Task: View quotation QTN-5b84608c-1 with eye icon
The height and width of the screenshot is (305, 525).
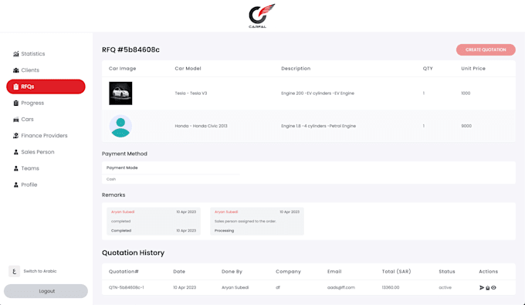Action: coord(493,287)
